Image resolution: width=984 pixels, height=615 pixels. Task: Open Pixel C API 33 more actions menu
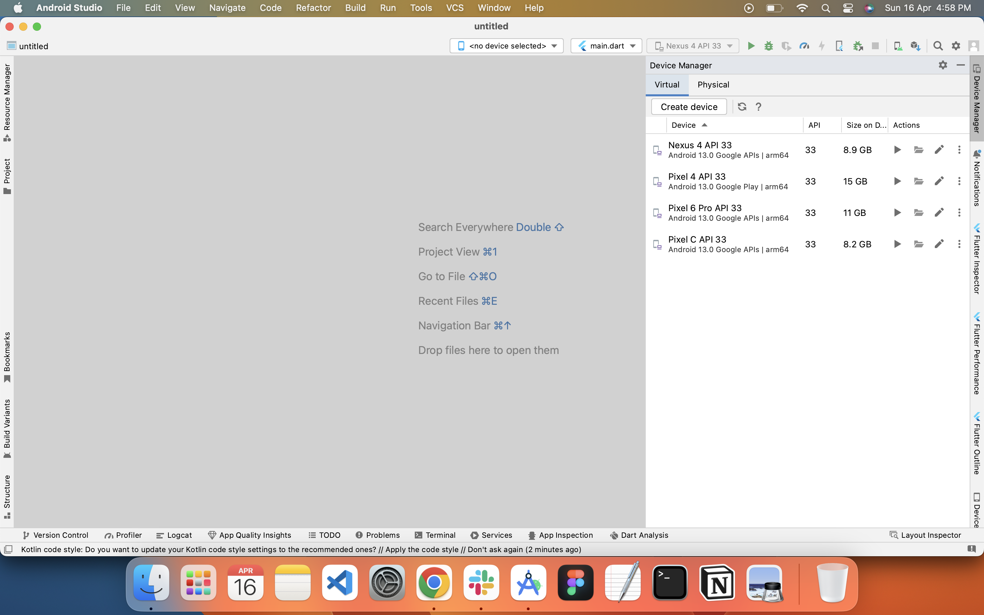pos(959,244)
